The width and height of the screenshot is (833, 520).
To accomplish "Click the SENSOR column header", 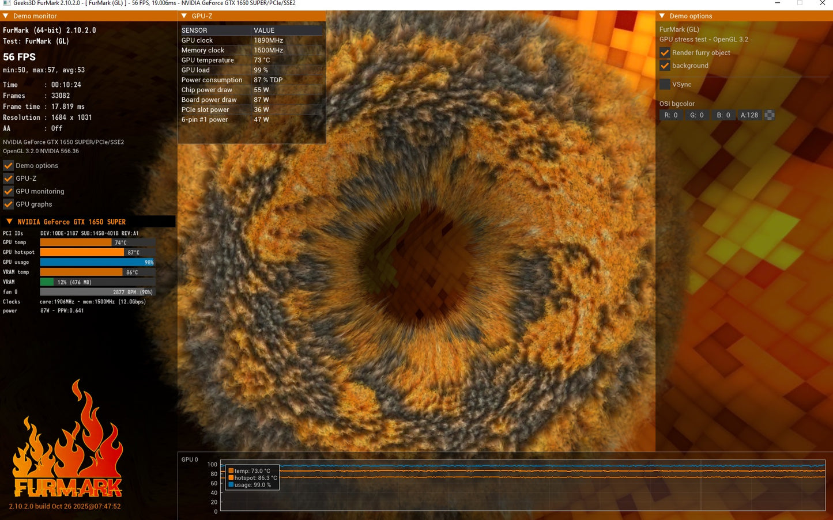I will tap(194, 31).
